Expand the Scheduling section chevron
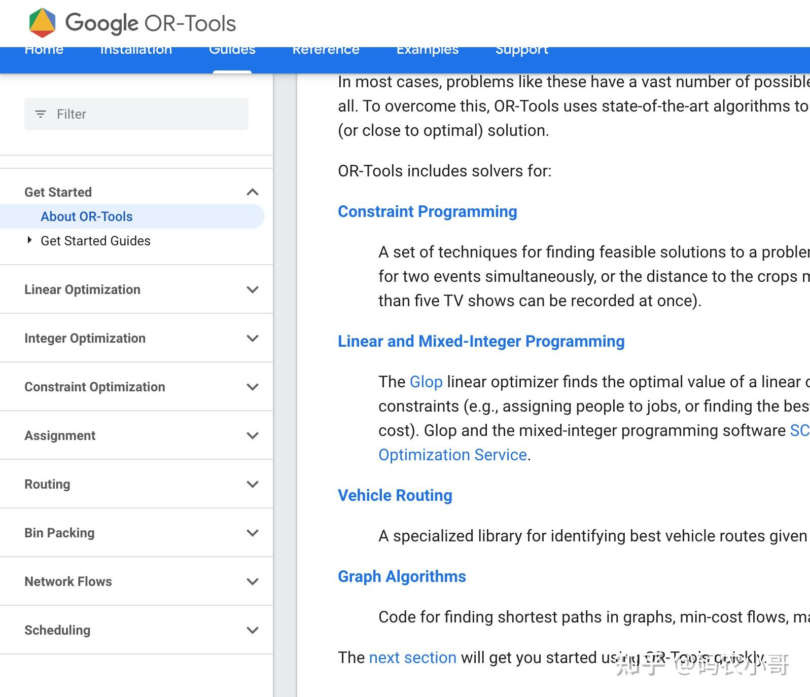 click(252, 630)
